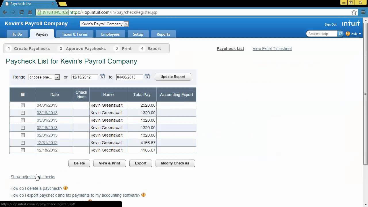Check the box for 03/01/2013 paycheck
368x207 pixels.
pyautogui.click(x=23, y=120)
